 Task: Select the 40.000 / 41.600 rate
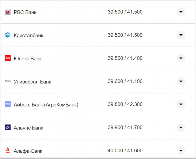coord(125,151)
